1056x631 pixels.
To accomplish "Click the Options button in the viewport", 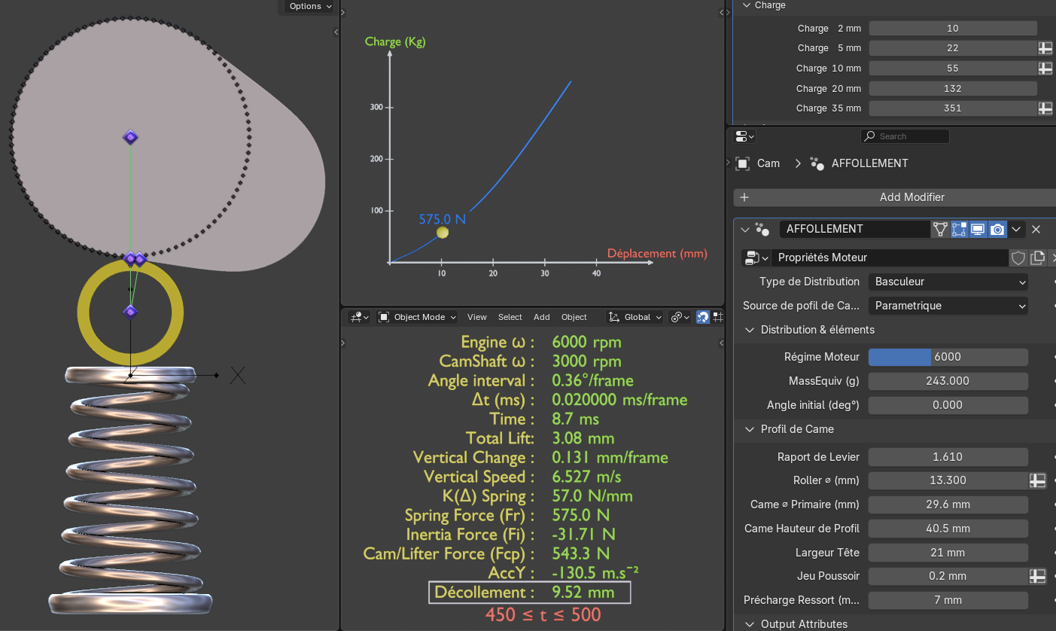I will [310, 6].
